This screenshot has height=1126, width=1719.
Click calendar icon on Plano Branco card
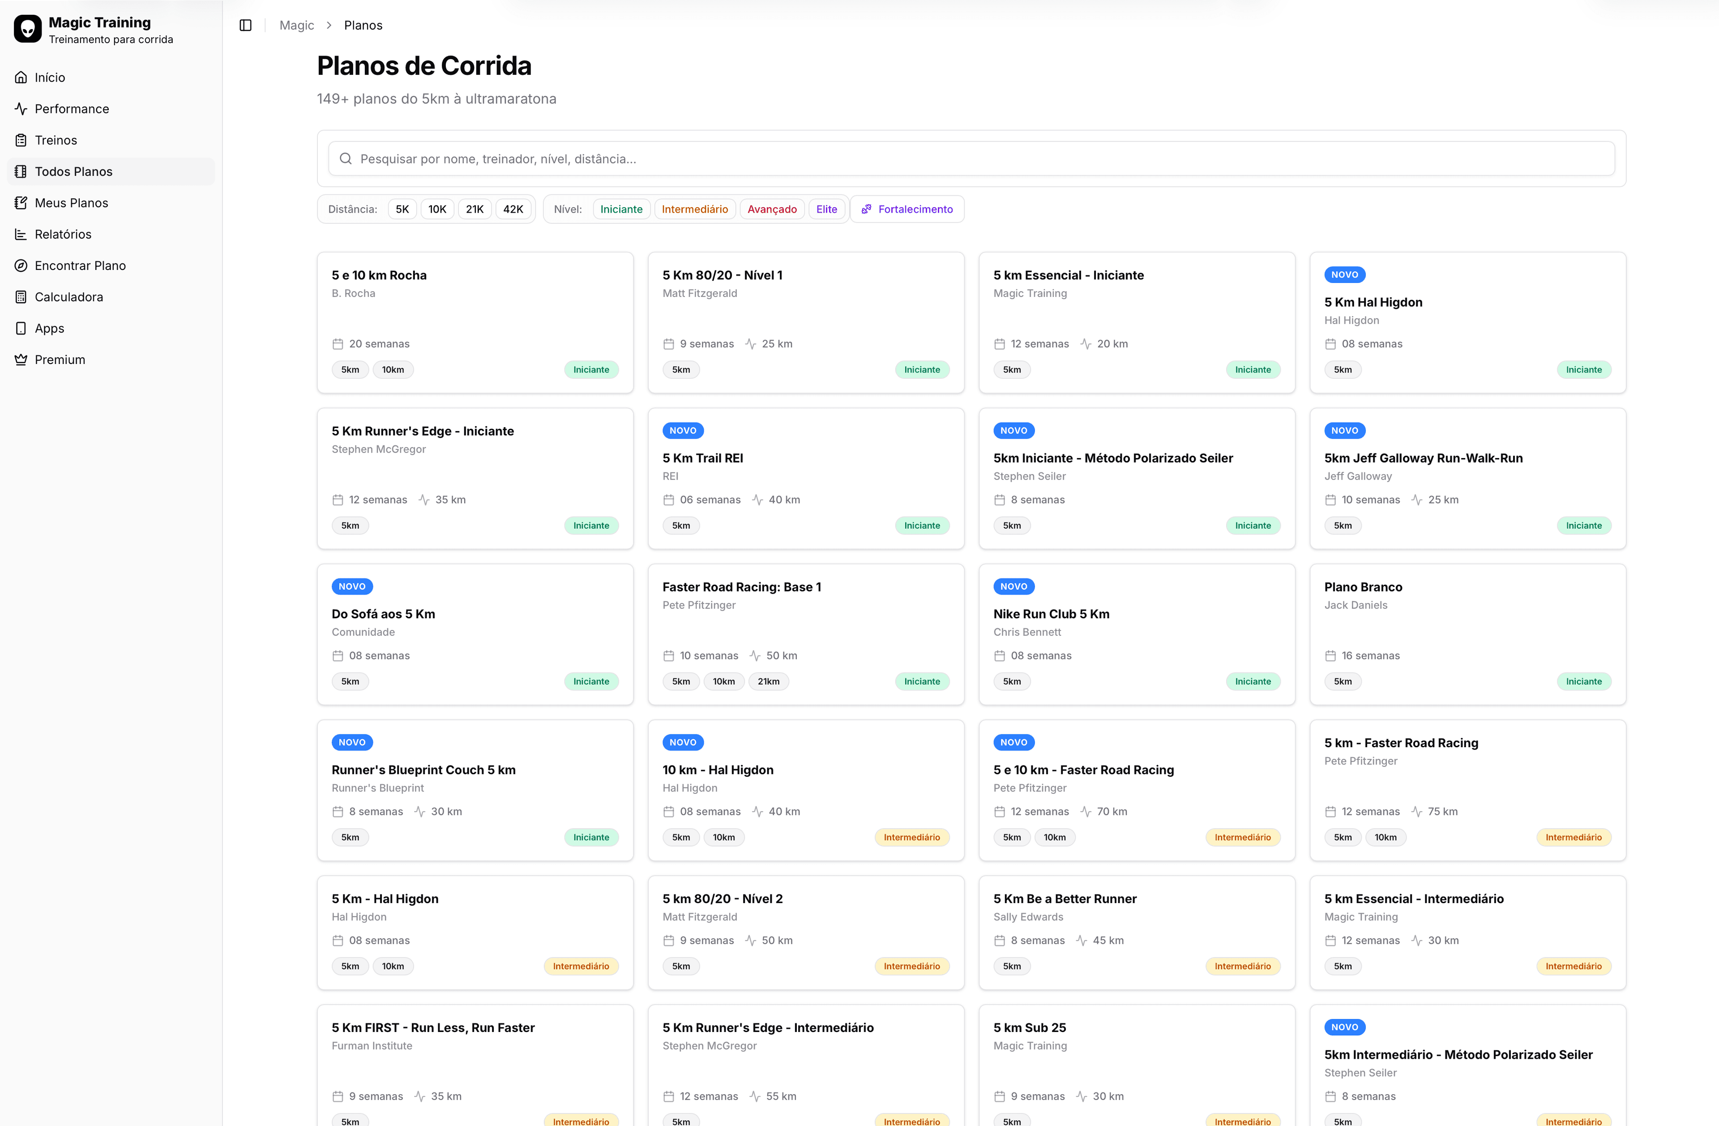tap(1330, 656)
